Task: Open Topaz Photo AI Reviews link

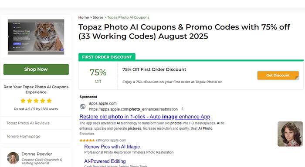Action: pos(28,123)
